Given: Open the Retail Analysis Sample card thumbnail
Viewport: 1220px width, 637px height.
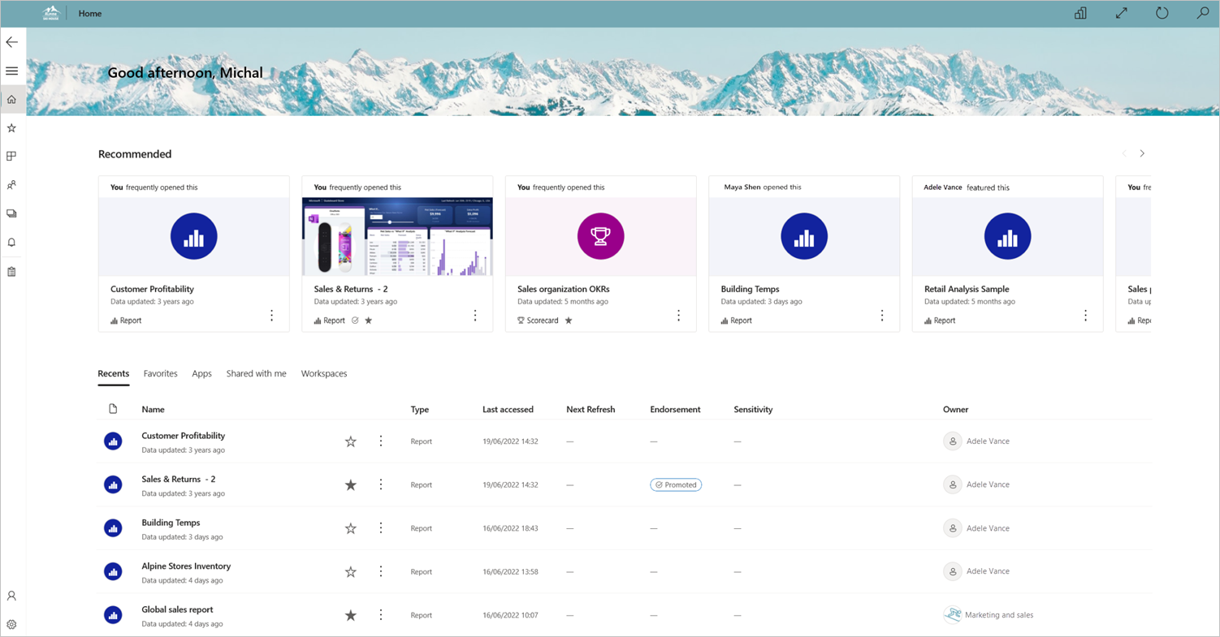Looking at the screenshot, I should [1007, 237].
